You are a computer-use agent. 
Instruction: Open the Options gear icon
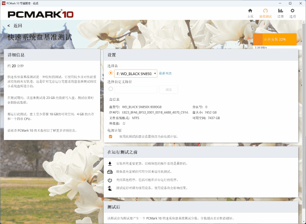point(292,11)
